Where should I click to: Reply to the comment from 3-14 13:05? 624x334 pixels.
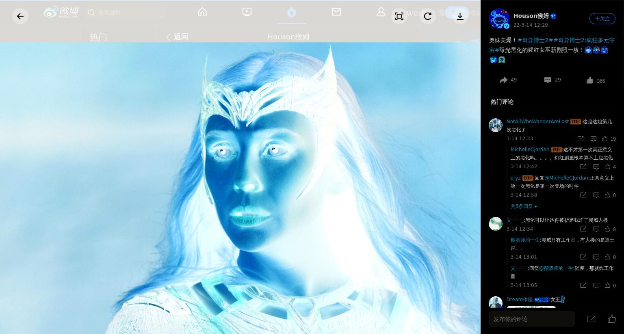tap(596, 285)
